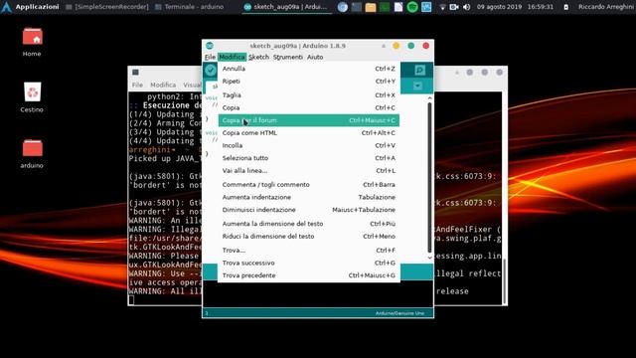Click the battery tray icon
The height and width of the screenshot is (358, 636).
coord(566,7)
